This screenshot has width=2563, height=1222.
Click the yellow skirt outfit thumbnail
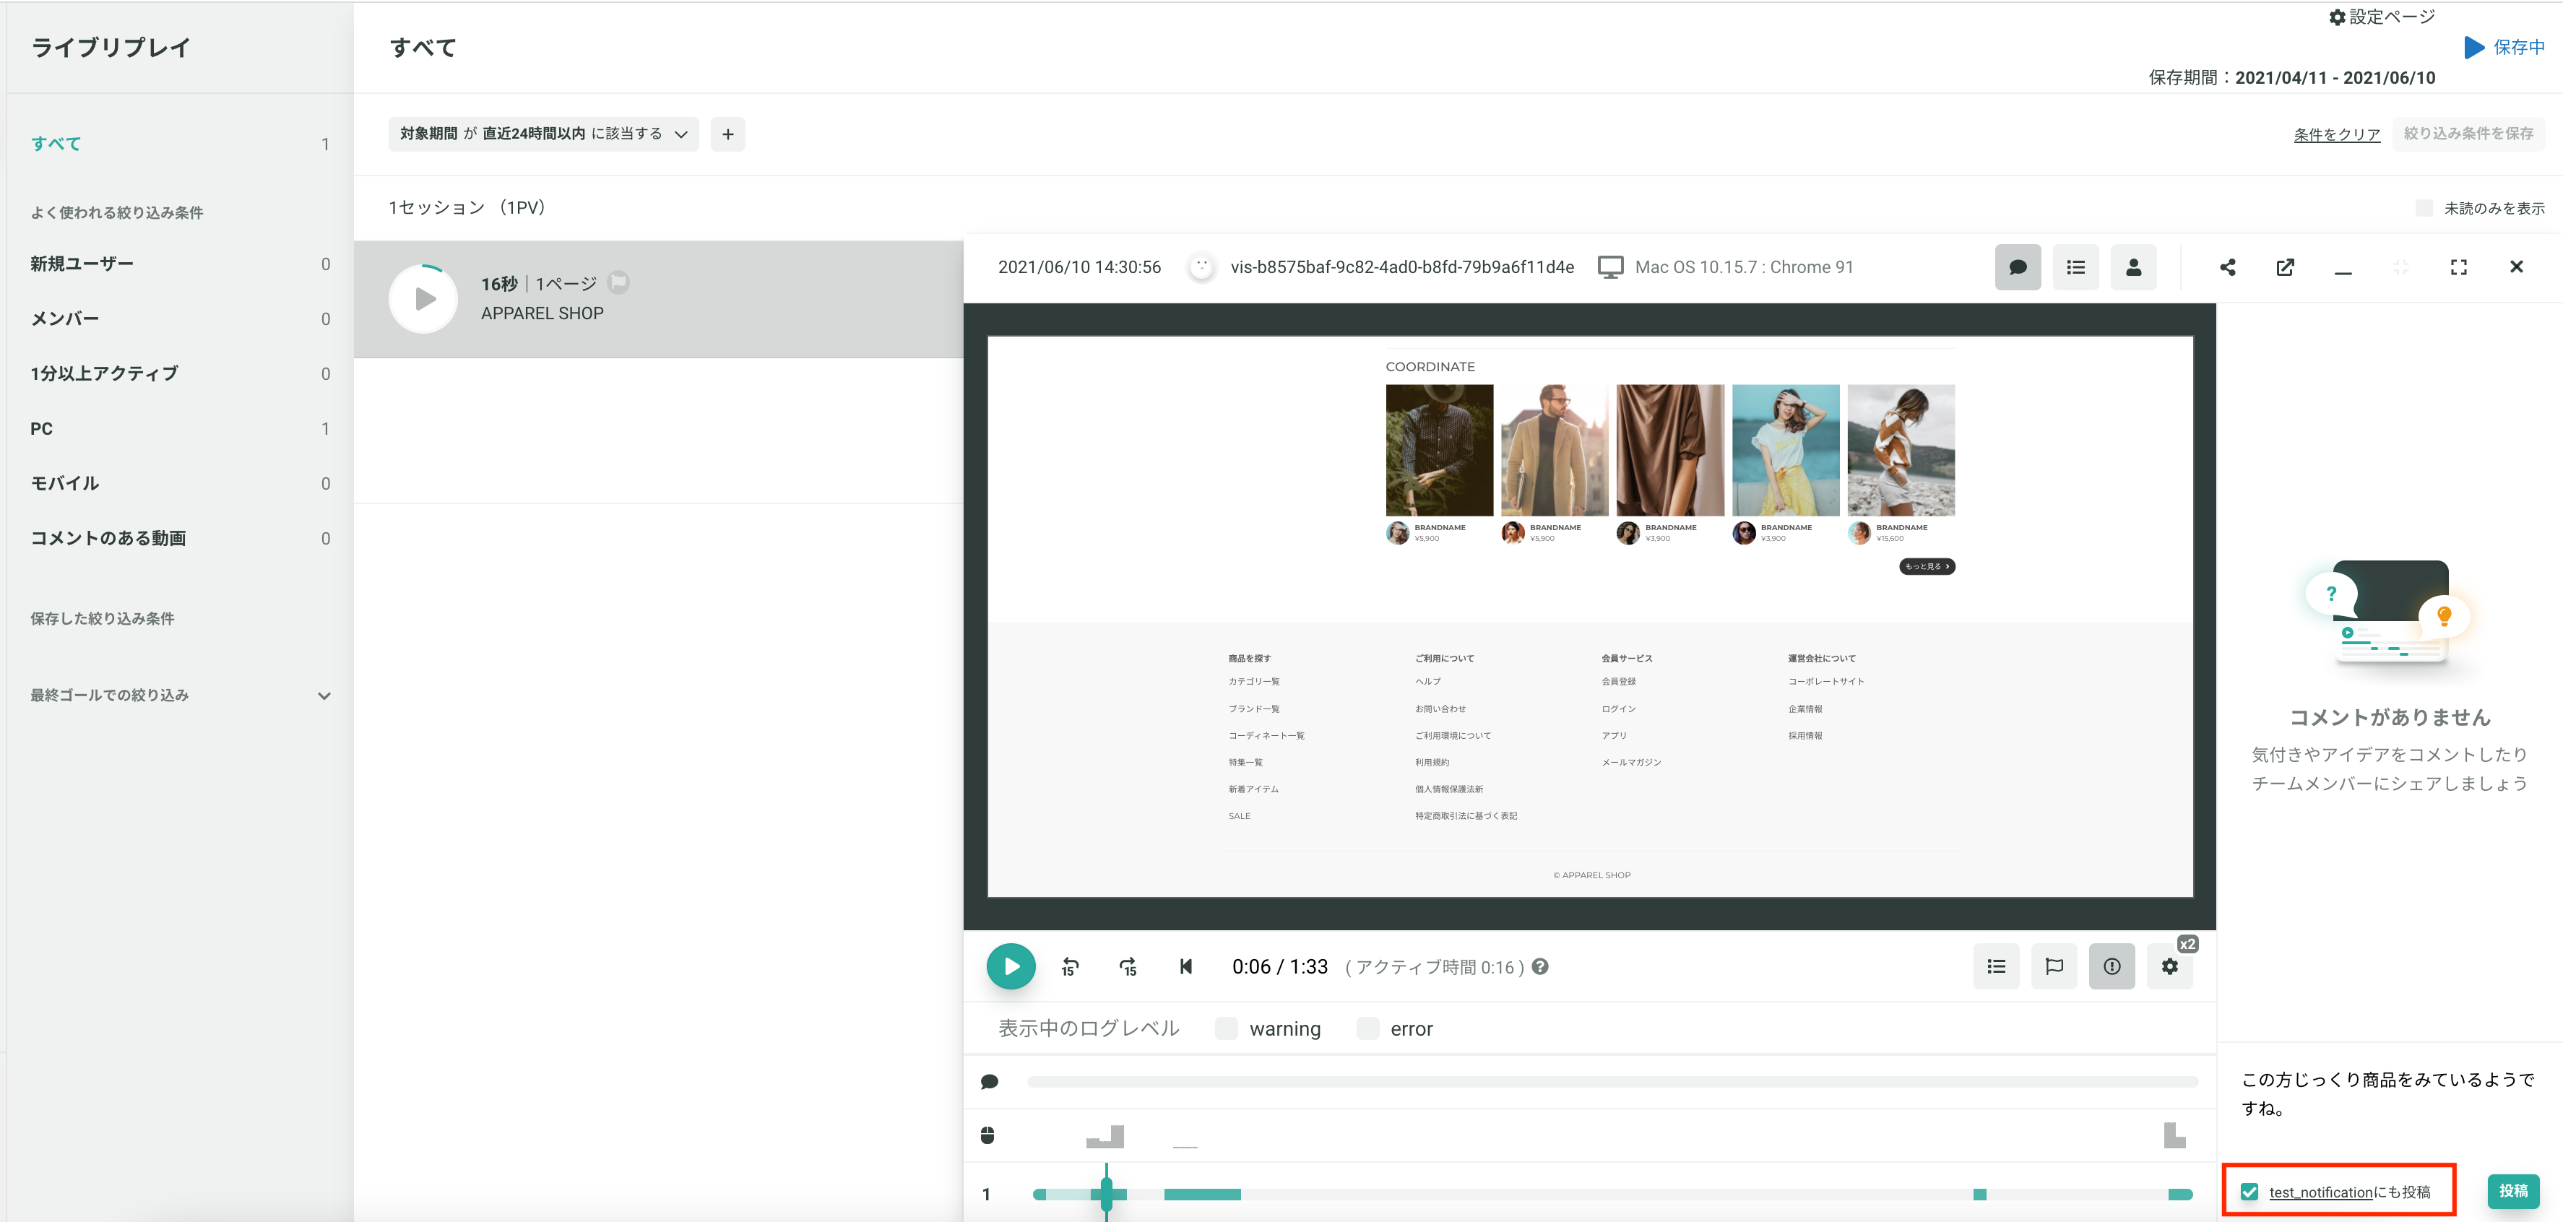pos(1785,450)
